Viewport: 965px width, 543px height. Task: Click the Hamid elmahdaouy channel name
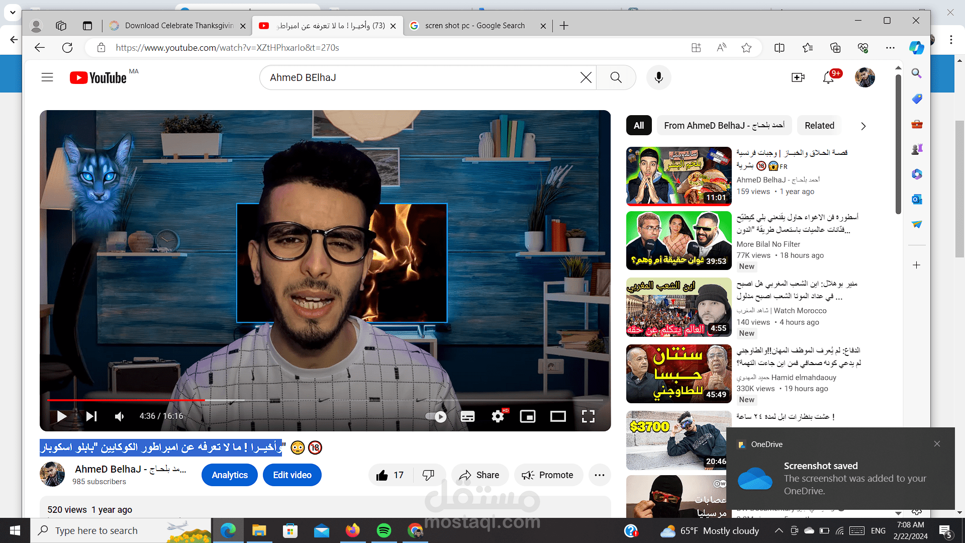pos(786,378)
